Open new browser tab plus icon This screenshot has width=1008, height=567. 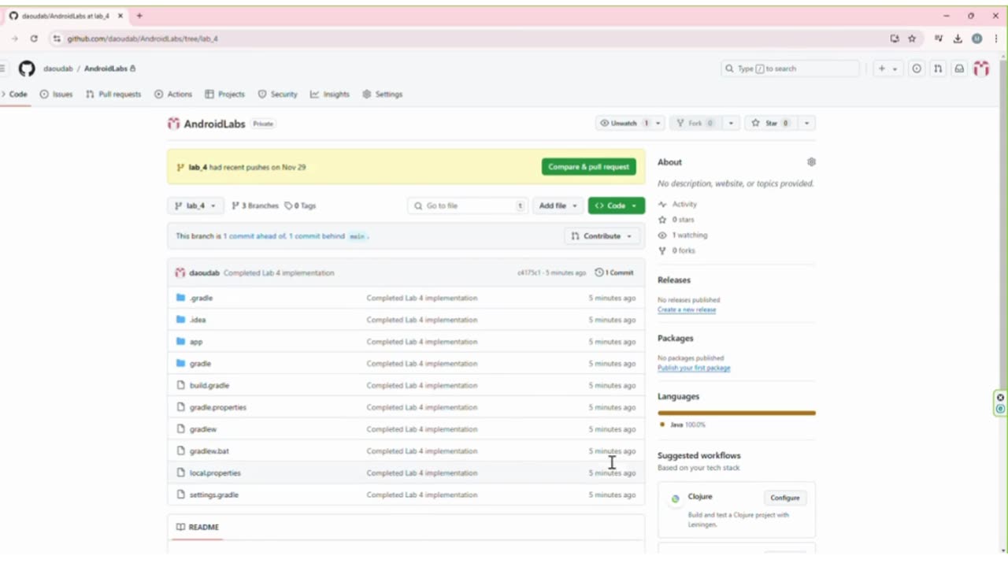coord(139,16)
